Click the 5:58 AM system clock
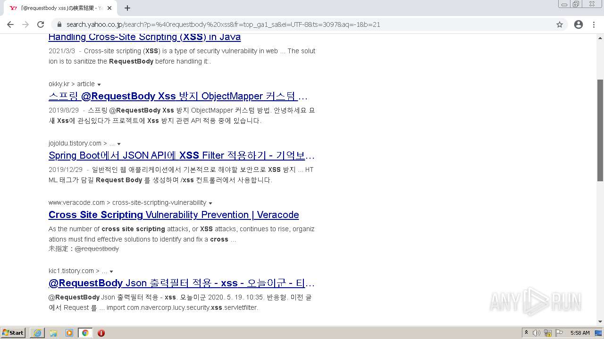Screen dimensions: 604x339 [580, 333]
